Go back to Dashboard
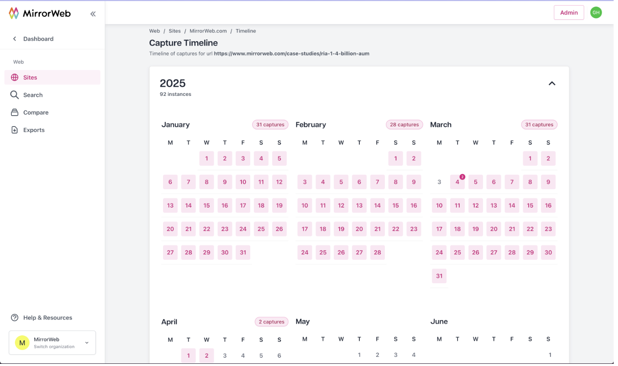 tap(38, 39)
